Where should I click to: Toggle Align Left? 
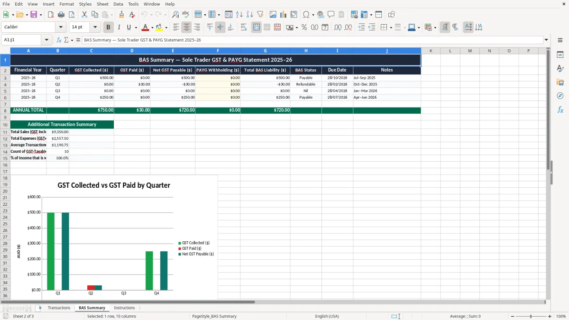coord(176,27)
